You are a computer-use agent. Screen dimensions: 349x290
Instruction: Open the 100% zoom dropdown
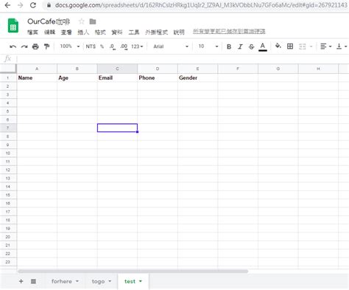tap(70, 46)
